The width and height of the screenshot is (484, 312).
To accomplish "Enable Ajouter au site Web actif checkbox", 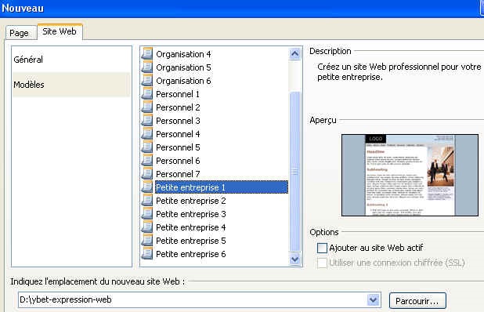I will point(322,248).
